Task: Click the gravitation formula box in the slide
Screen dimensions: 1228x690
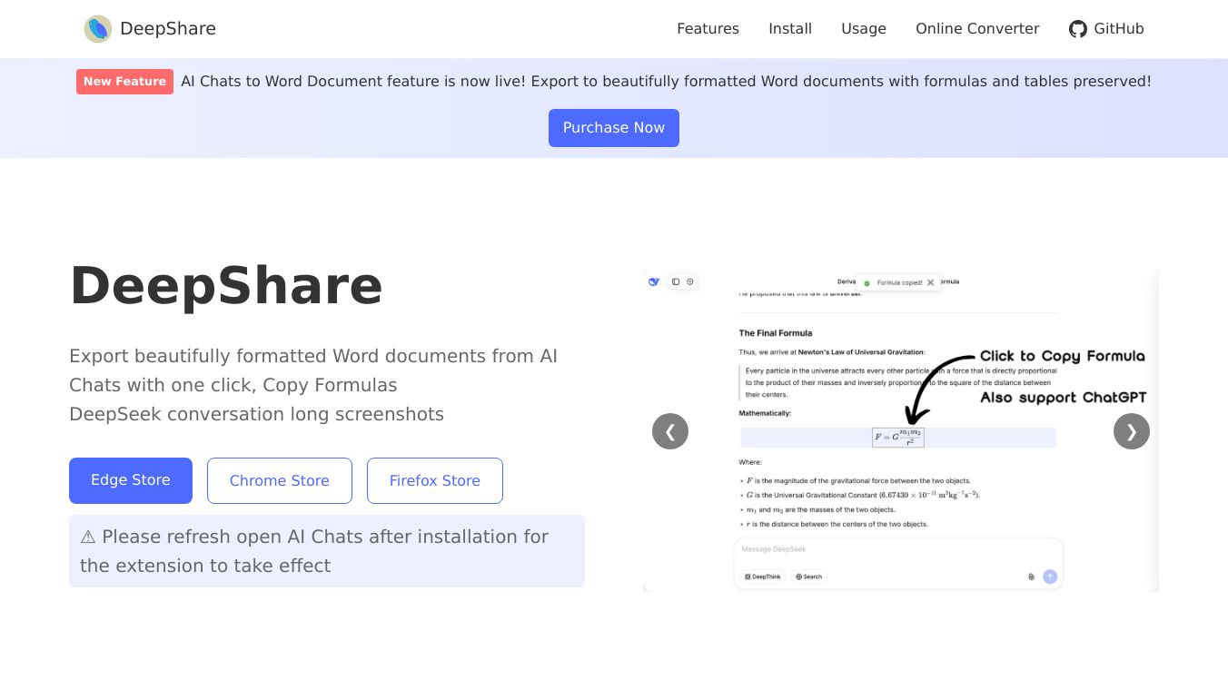Action: (x=898, y=438)
